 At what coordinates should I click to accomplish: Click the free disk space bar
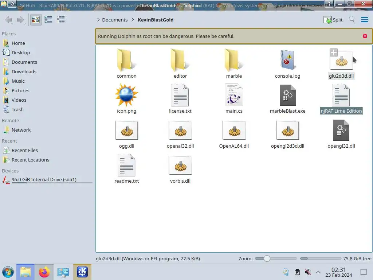321,258
